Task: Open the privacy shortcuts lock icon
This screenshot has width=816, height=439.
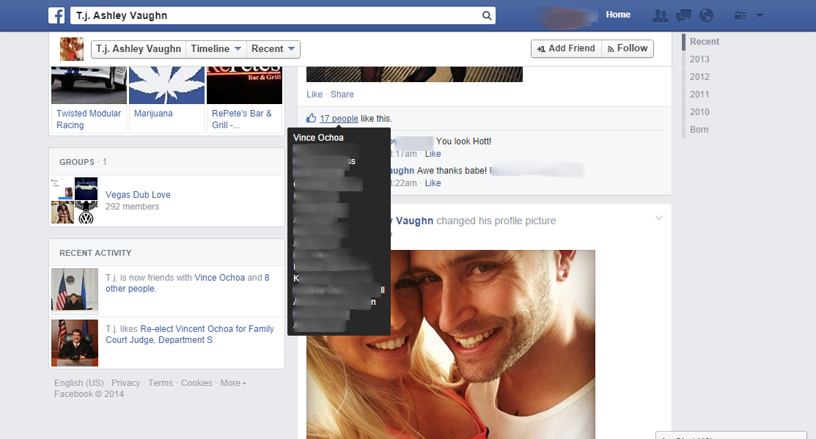Action: click(x=740, y=15)
